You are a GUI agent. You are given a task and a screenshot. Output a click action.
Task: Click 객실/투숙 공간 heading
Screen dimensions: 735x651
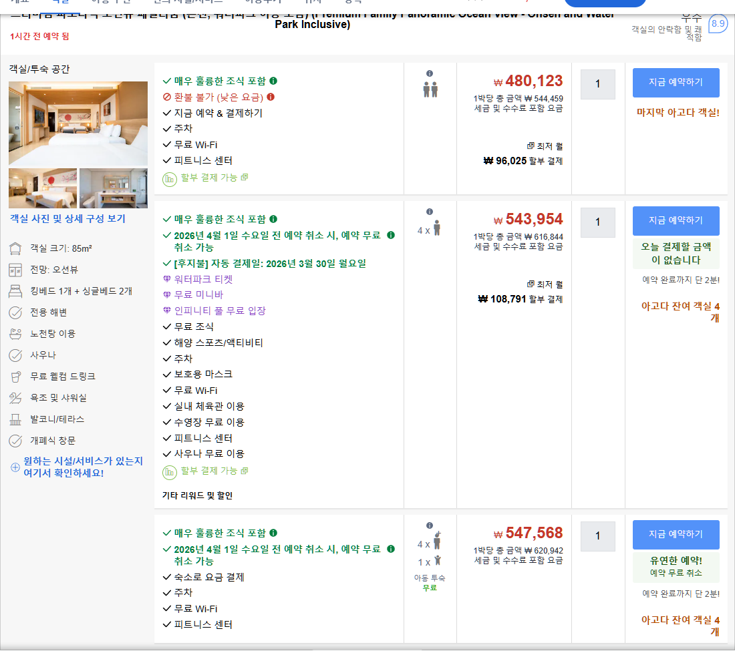(39, 69)
